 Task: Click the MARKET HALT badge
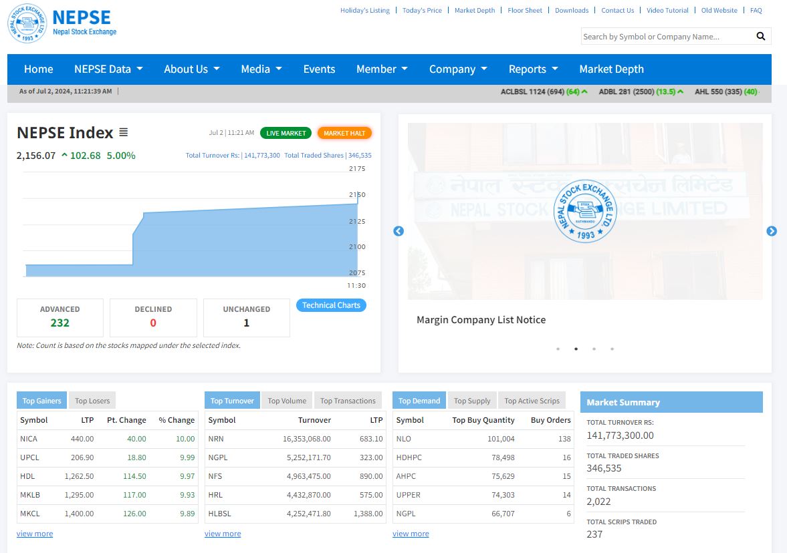(x=344, y=133)
